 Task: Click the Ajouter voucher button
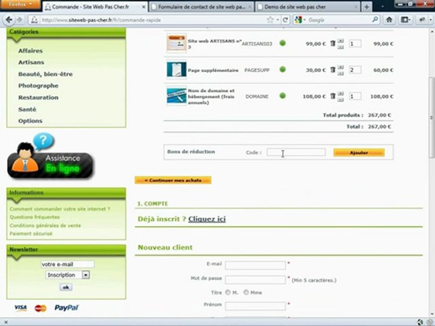click(359, 153)
